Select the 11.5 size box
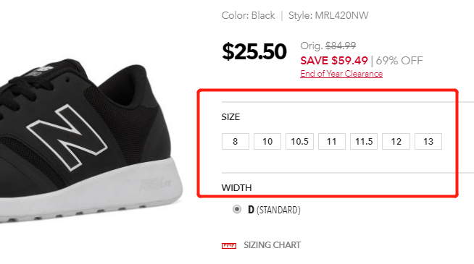474x264 pixels. (364, 141)
